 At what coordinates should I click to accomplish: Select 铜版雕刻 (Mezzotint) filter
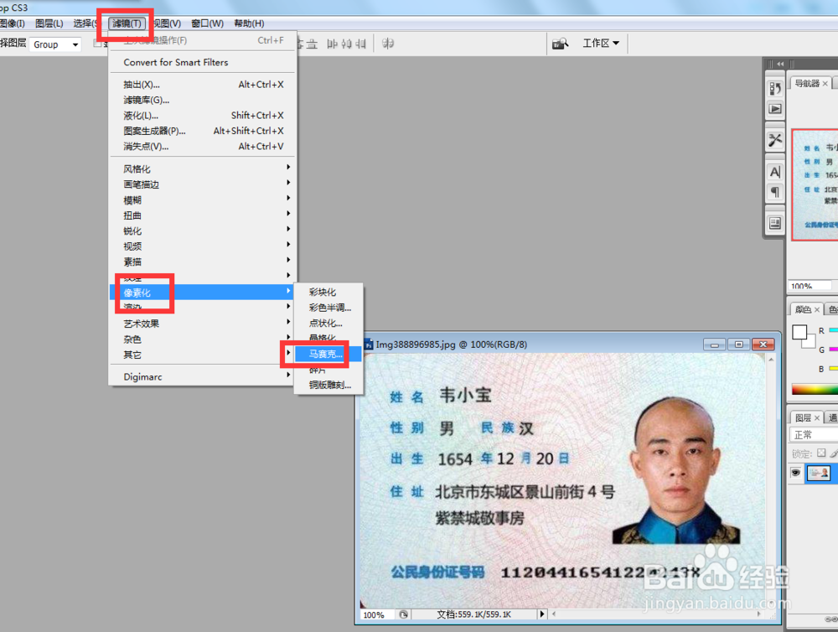[x=328, y=385]
